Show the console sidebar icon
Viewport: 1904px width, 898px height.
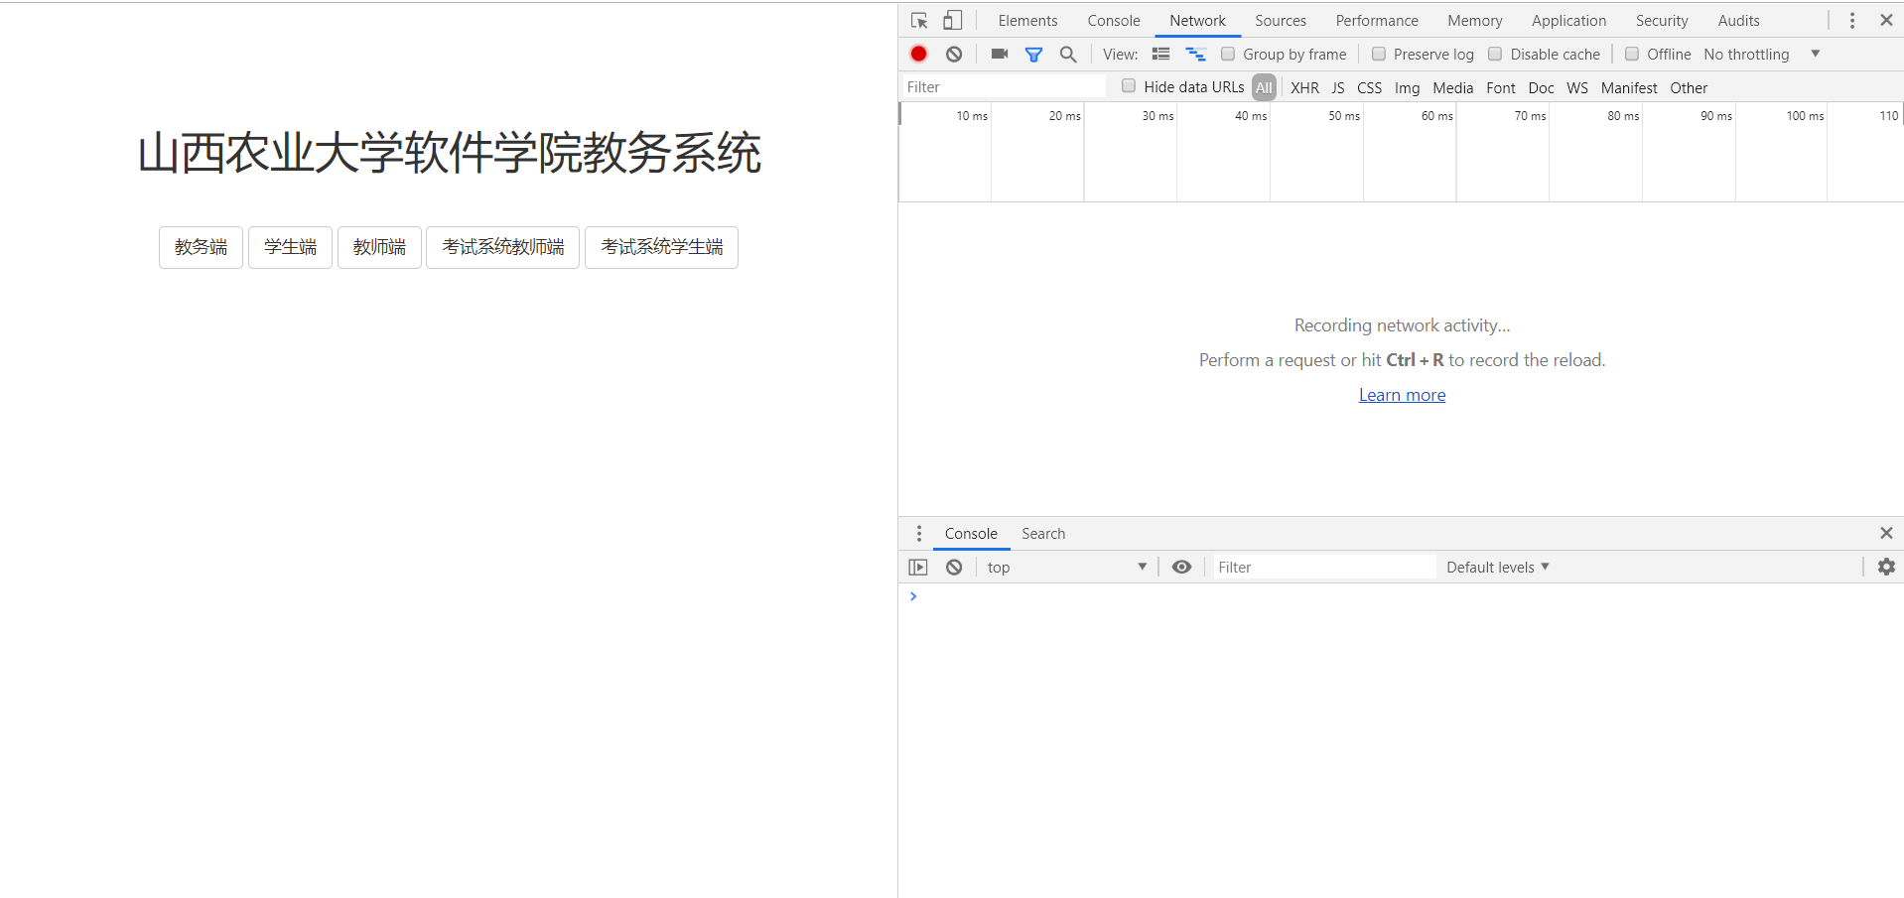(x=918, y=568)
